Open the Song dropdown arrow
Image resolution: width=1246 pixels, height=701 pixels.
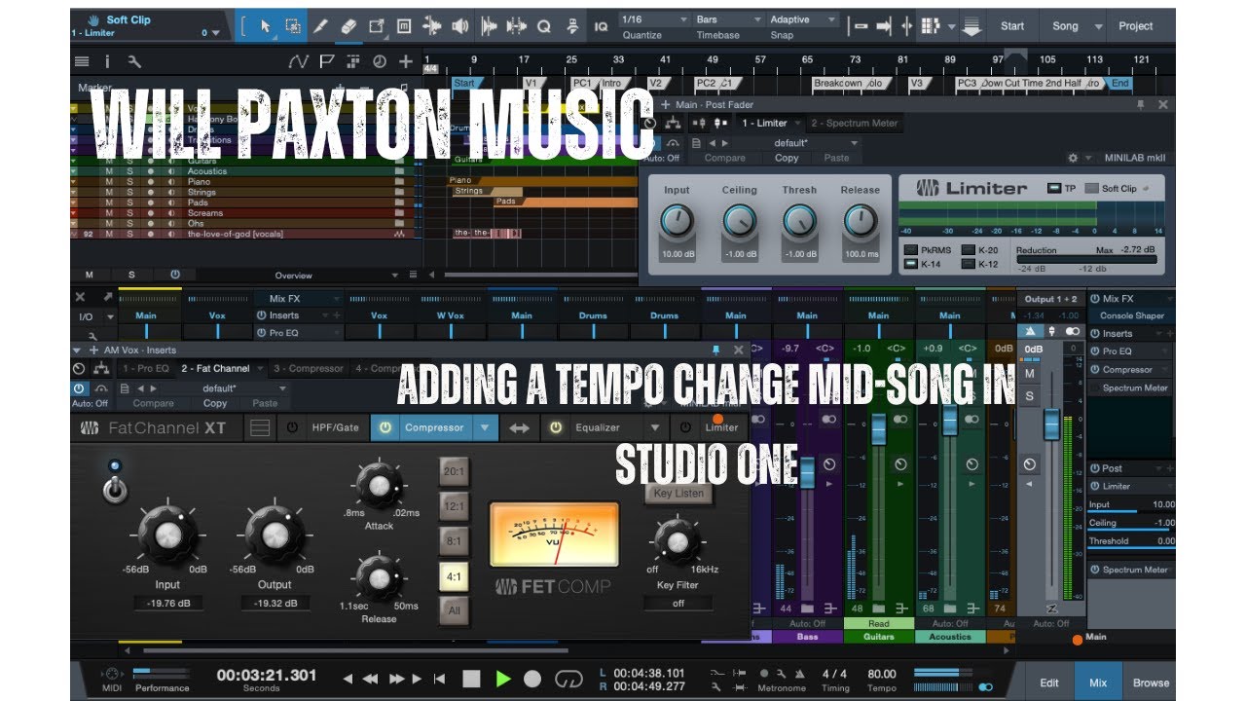tap(1099, 27)
